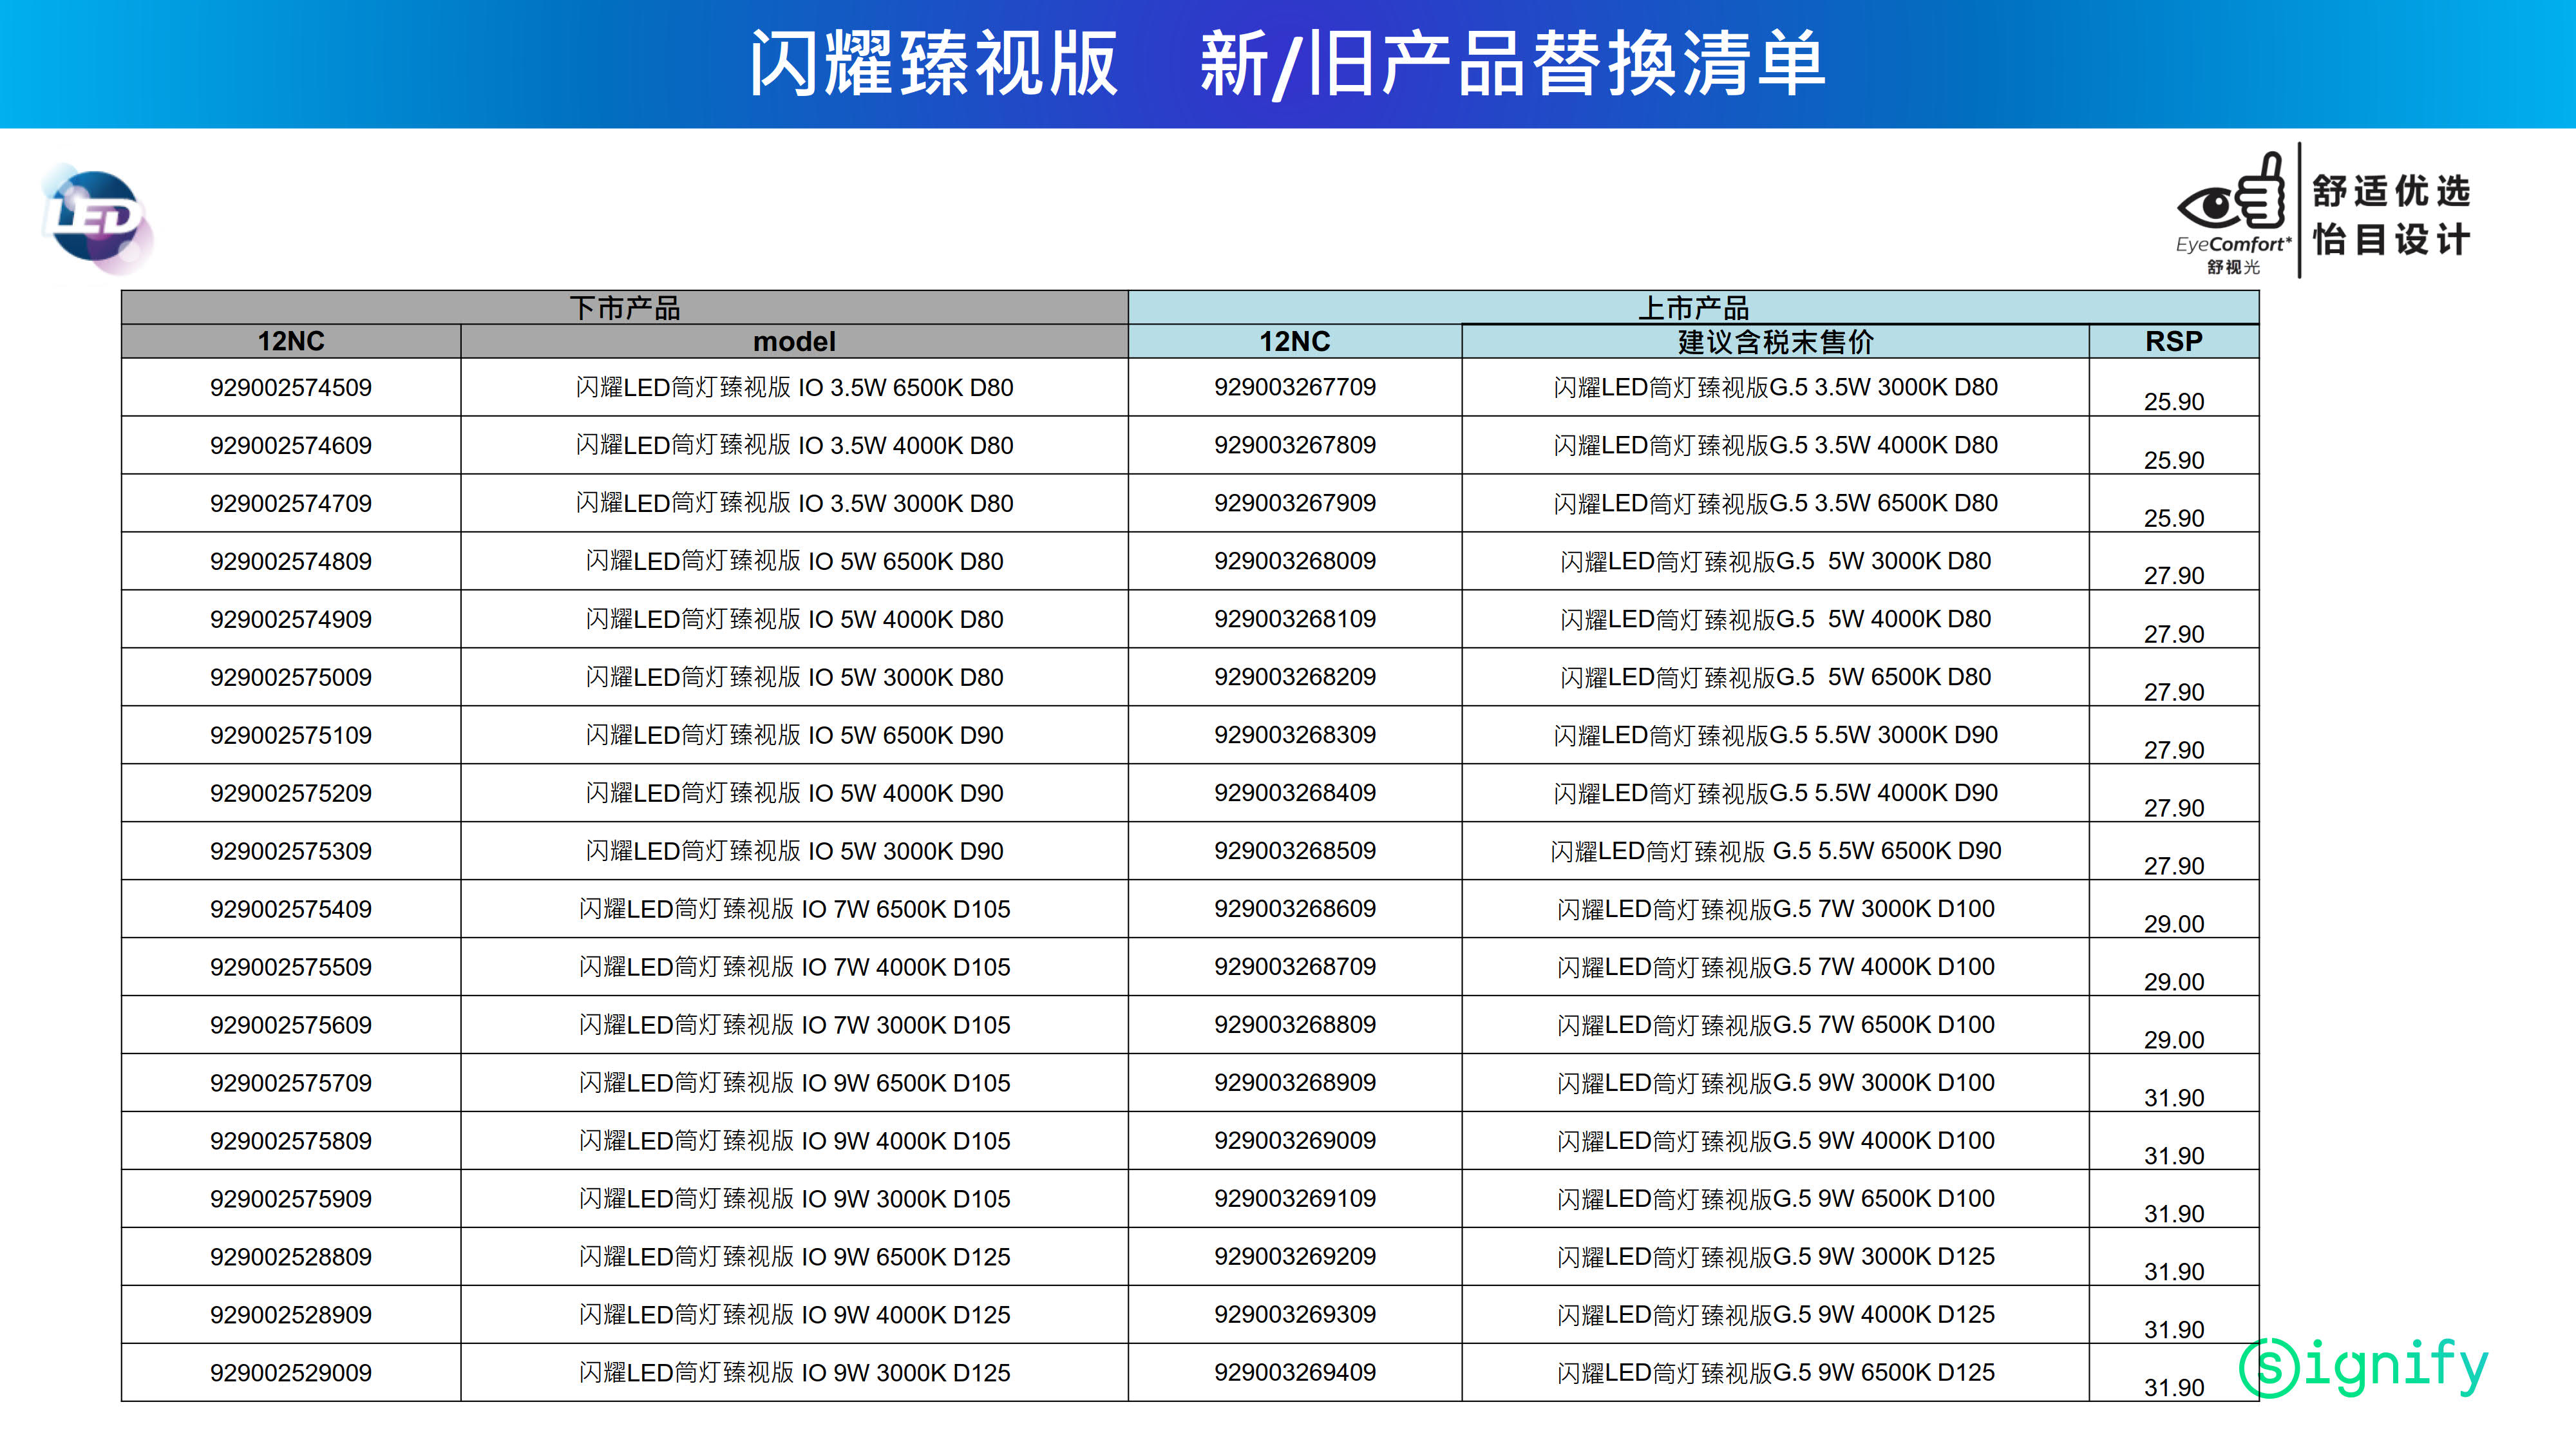This screenshot has width=2576, height=1449.
Task: Click cell 929002575509
Action: [291, 968]
